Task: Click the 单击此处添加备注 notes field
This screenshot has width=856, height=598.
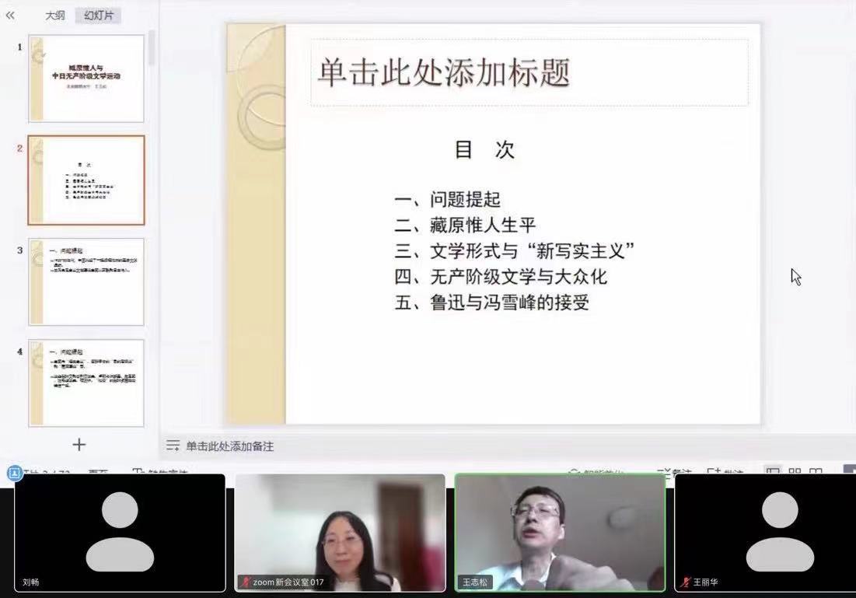Action: coord(230,446)
